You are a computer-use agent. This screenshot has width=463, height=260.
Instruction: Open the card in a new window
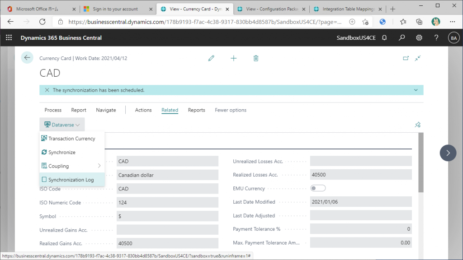[x=406, y=58]
